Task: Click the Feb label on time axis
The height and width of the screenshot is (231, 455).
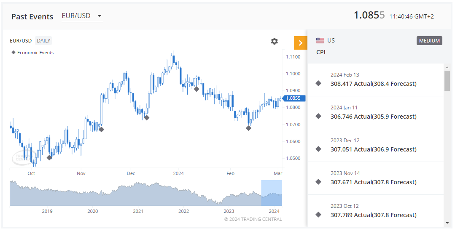Action: pos(230,173)
